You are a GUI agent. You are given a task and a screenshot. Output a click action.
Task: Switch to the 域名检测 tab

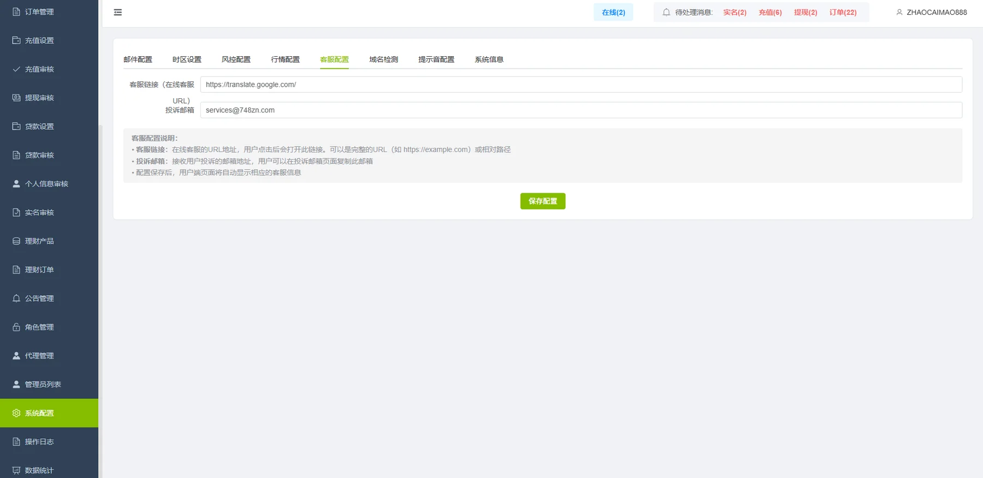tap(383, 59)
